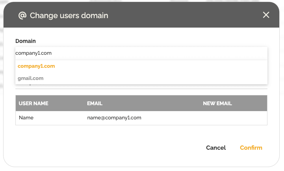Click the NEW EMAIL column header
Viewport: 284px width, 171px height.
(217, 104)
